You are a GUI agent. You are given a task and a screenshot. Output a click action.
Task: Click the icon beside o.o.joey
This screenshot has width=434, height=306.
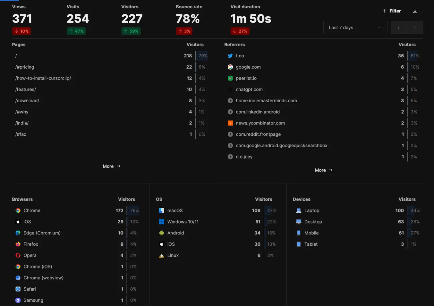click(230, 157)
